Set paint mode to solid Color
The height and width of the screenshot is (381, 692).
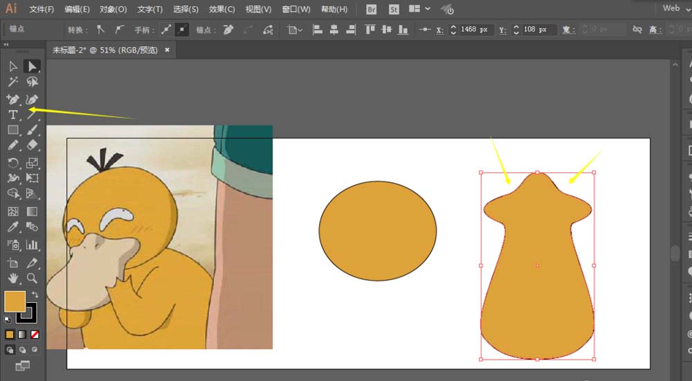pos(10,335)
